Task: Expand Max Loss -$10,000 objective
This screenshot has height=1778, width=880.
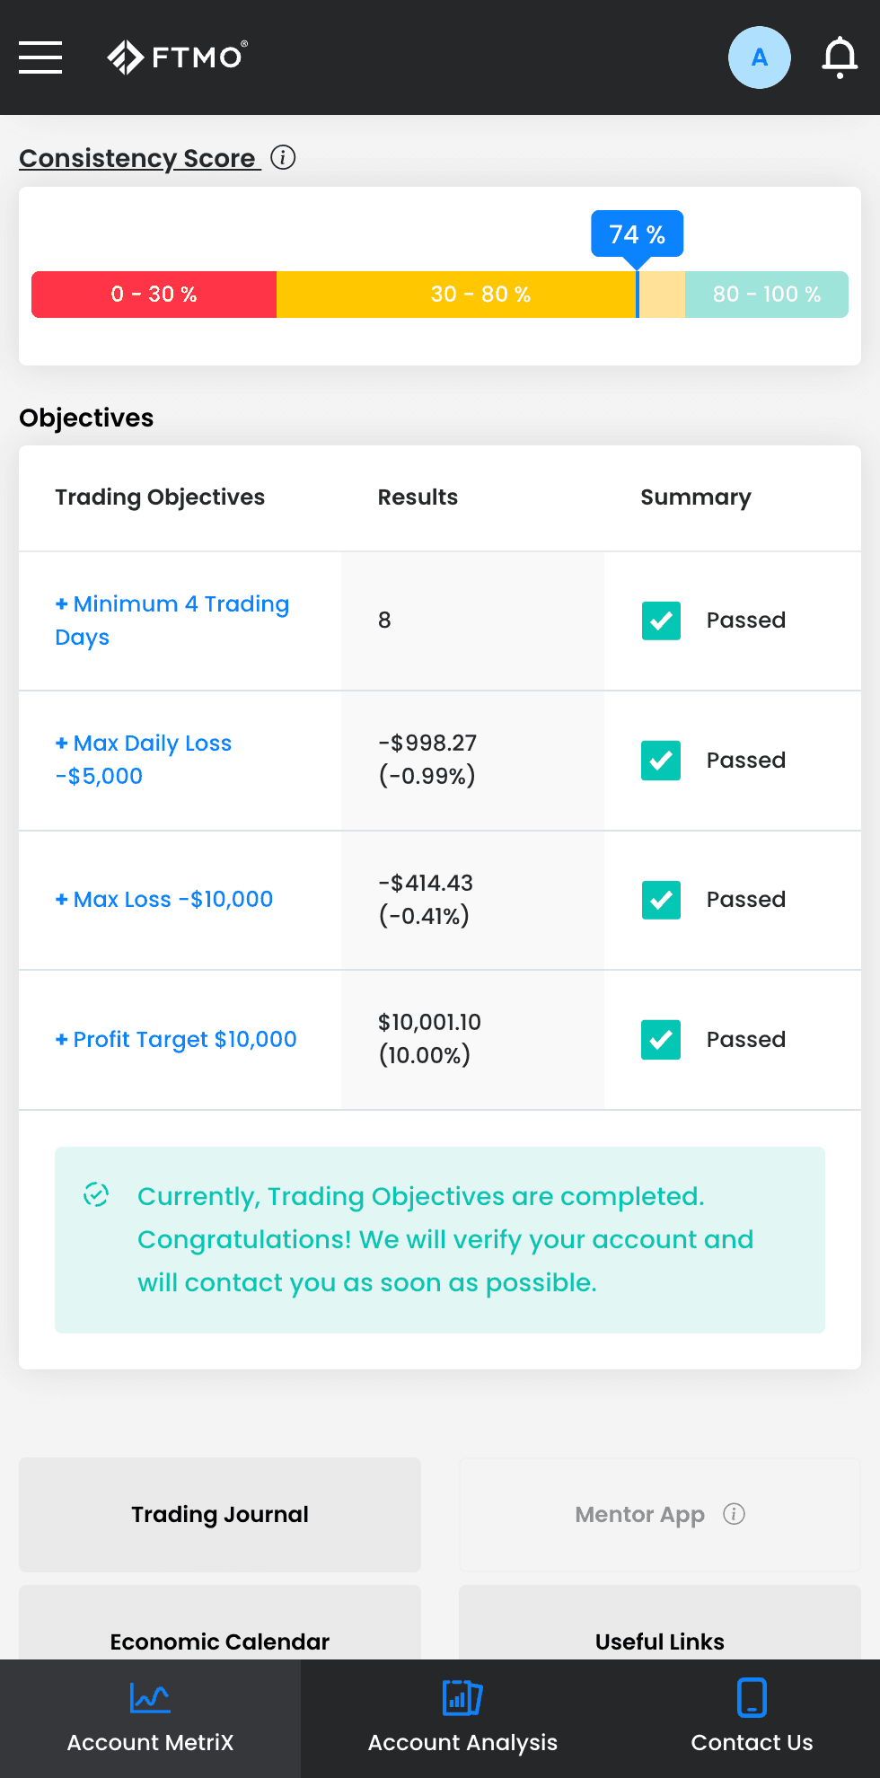Action: point(164,899)
